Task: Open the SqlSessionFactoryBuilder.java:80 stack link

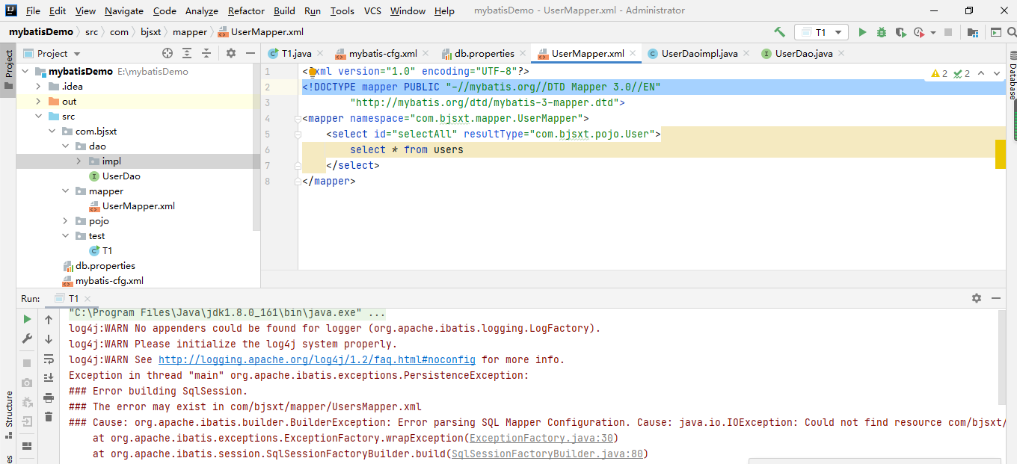Action: click(x=547, y=454)
